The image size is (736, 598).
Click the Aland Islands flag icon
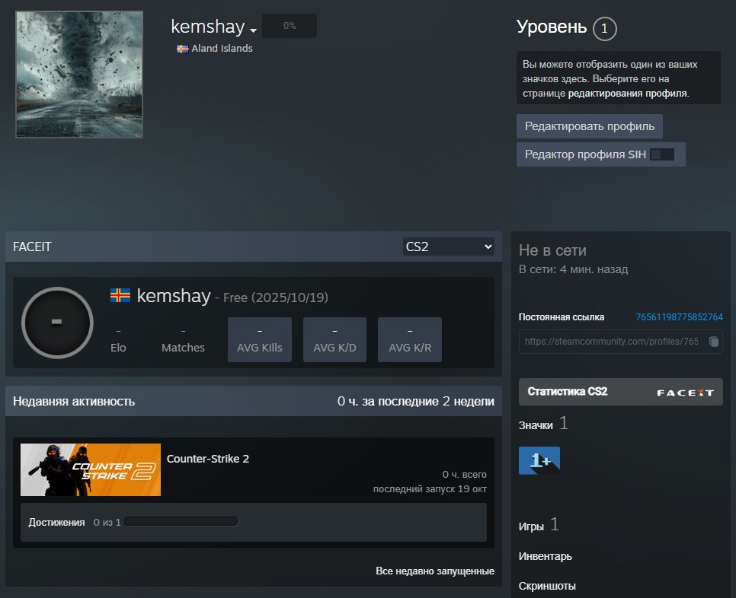183,49
